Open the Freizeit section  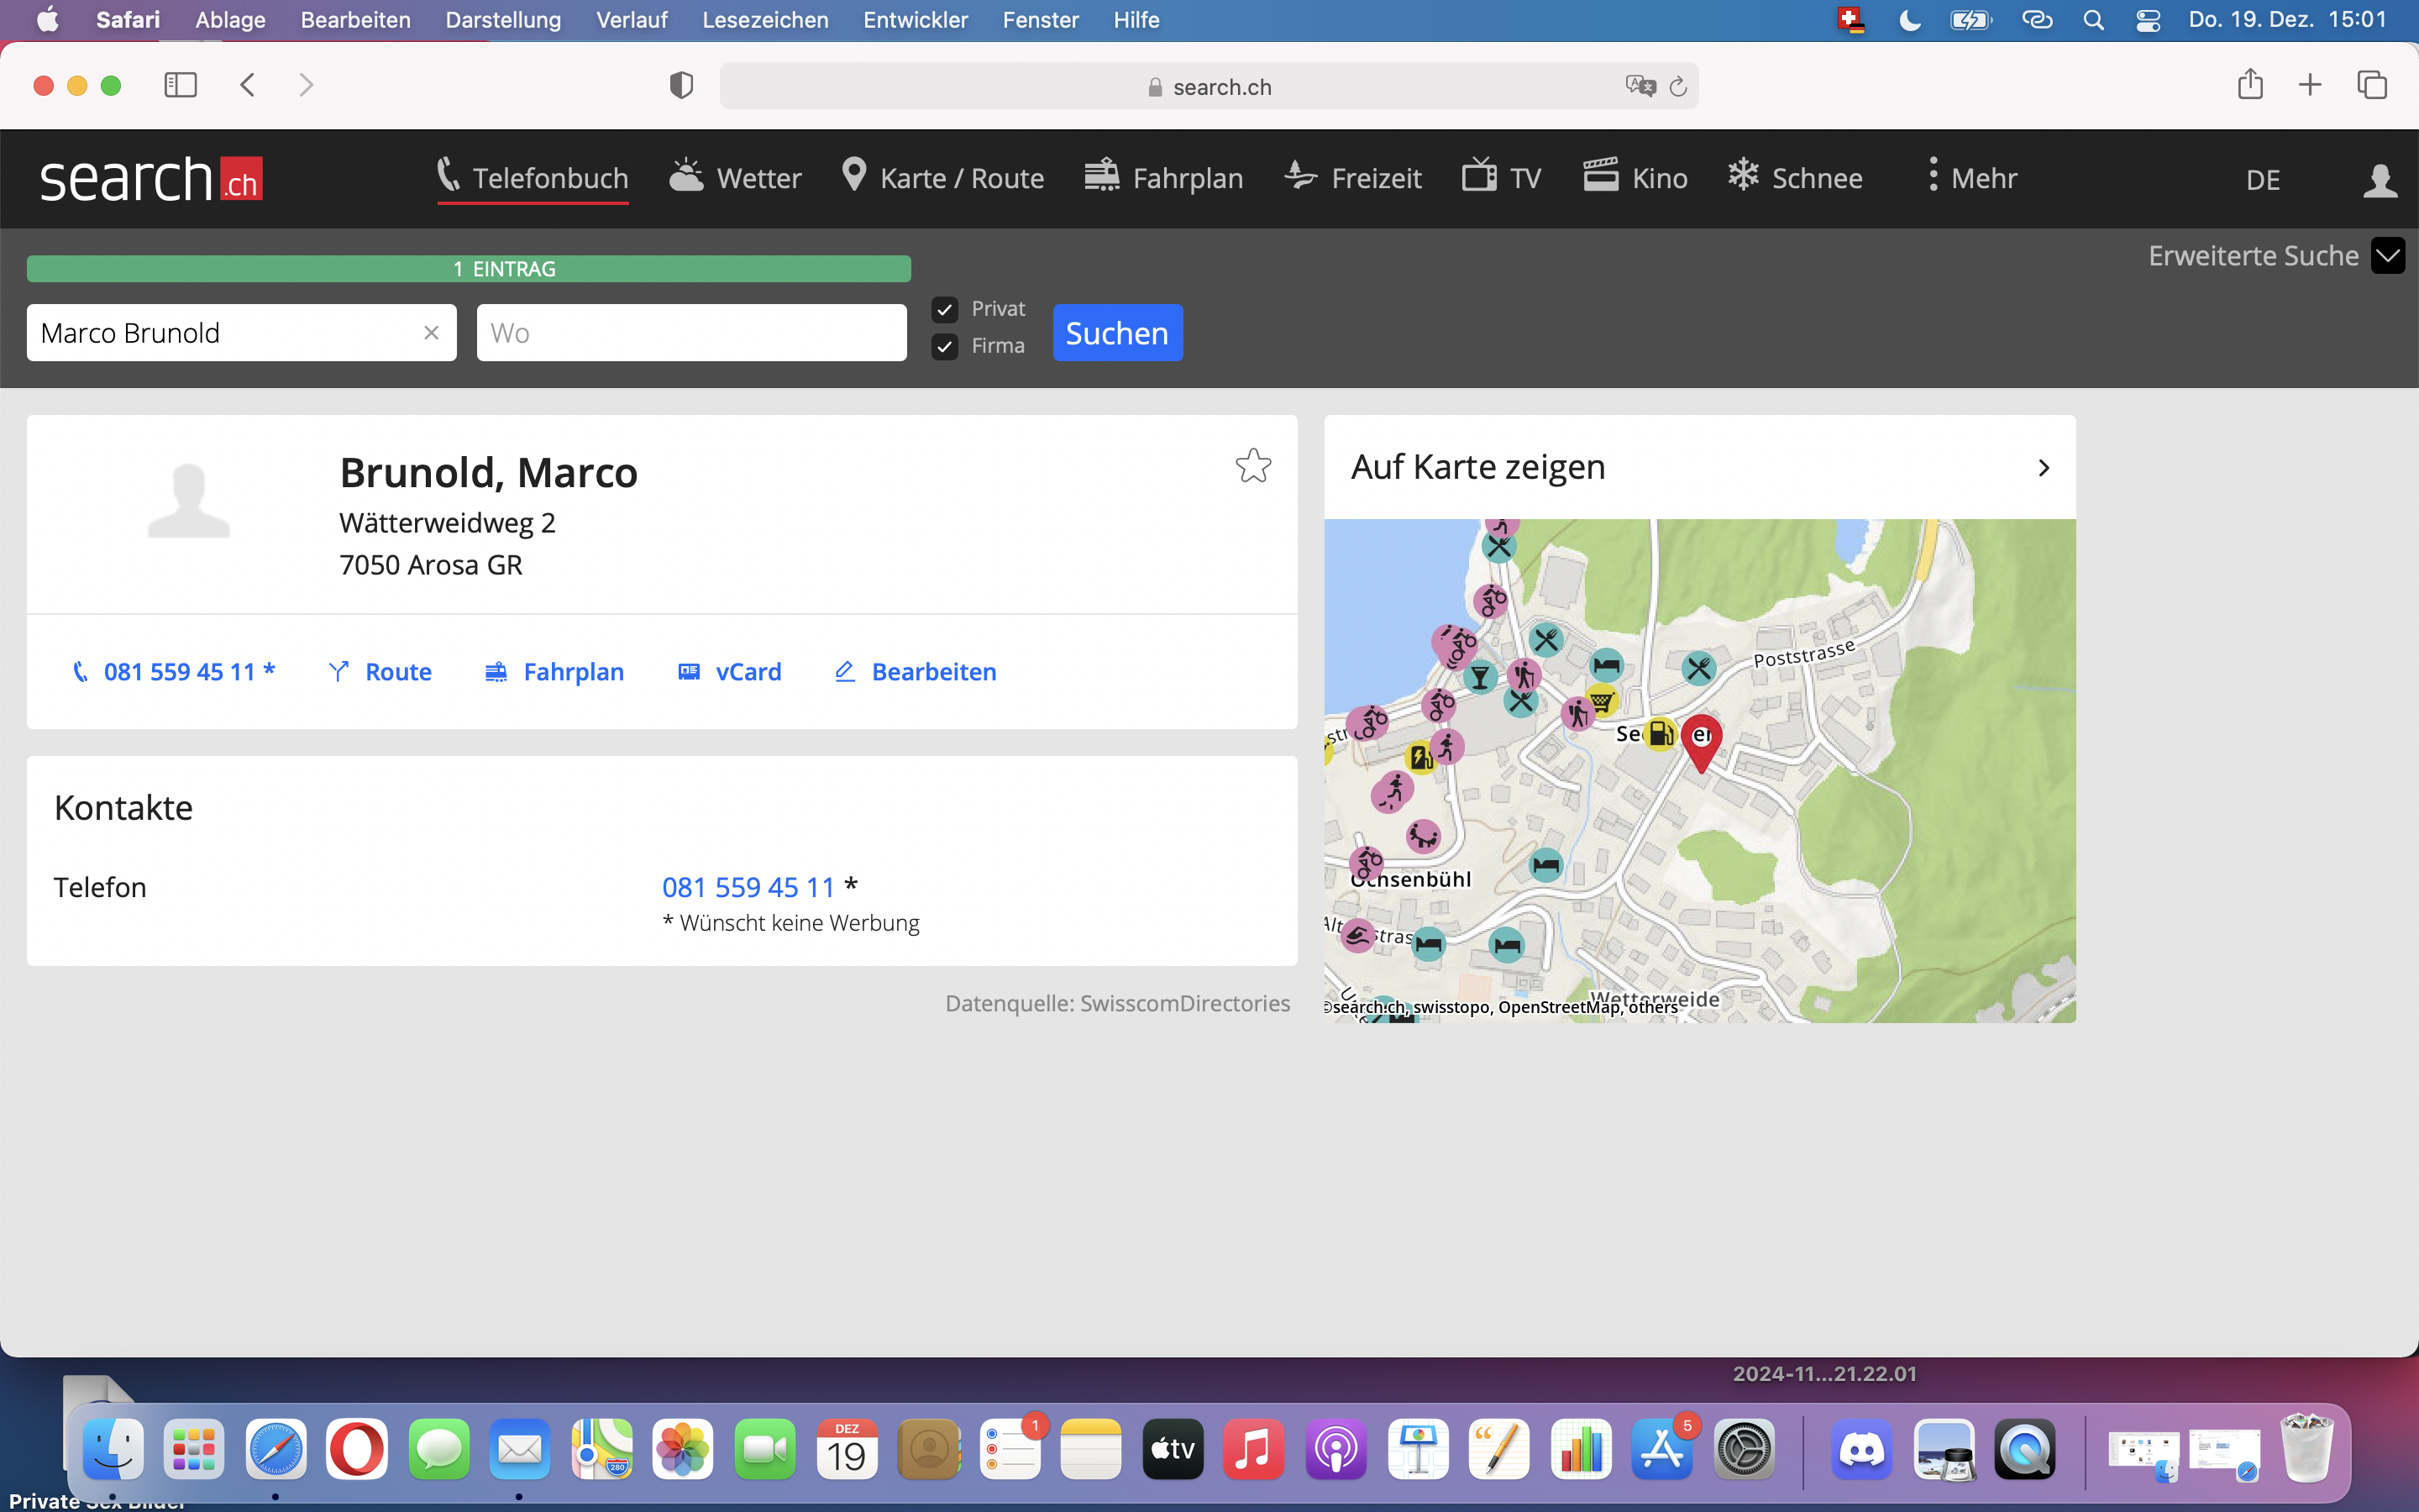click(x=1352, y=178)
